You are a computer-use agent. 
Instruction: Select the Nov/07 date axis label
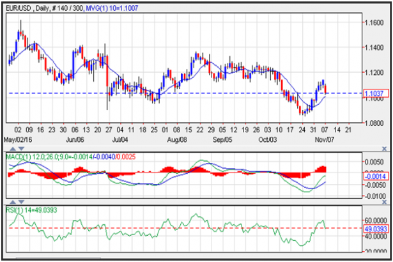tap(327, 137)
